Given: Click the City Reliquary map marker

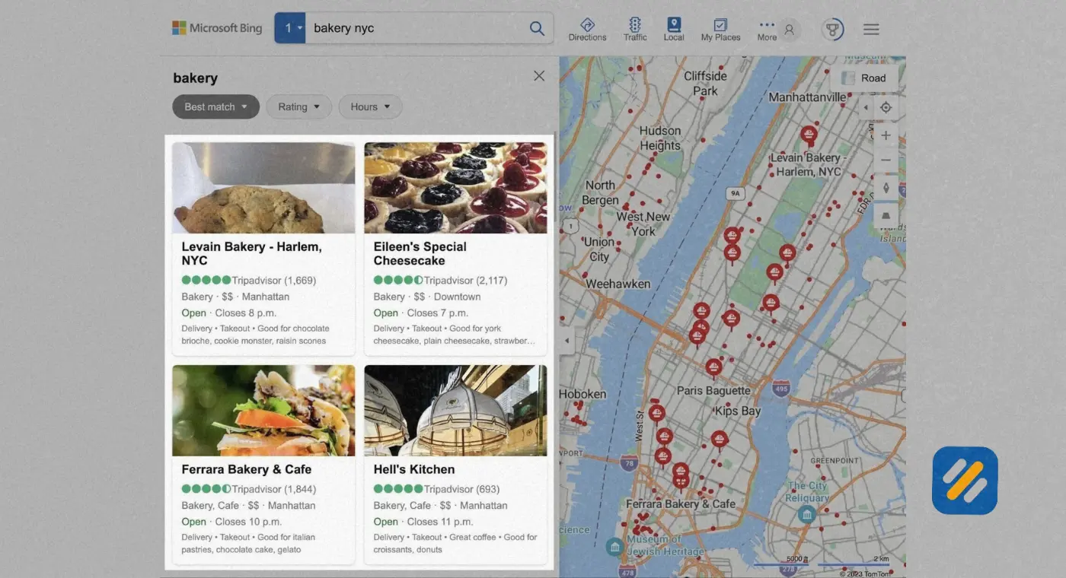Looking at the screenshot, I should pyautogui.click(x=806, y=514).
